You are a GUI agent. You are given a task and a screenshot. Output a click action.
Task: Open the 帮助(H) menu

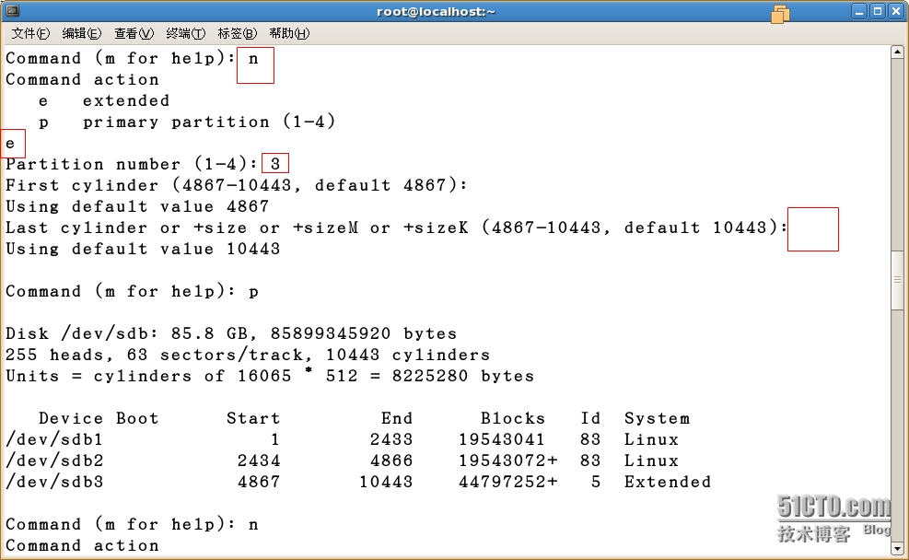tap(289, 34)
